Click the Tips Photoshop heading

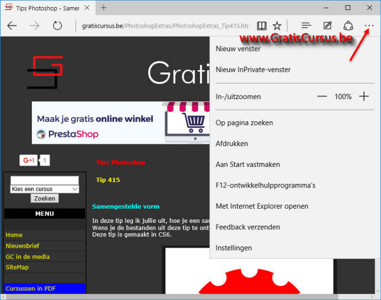[121, 162]
